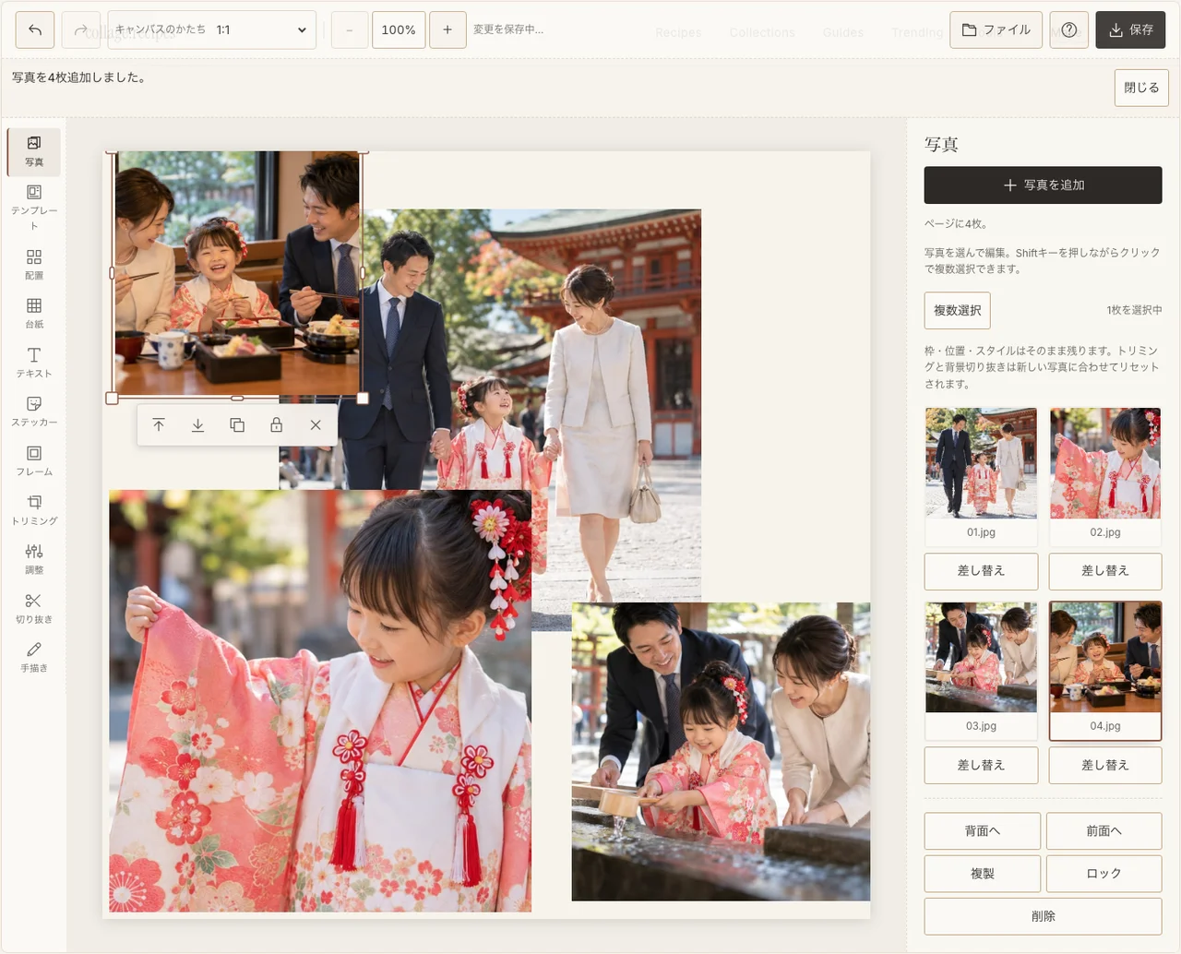Click the 保存 save button

[1131, 30]
